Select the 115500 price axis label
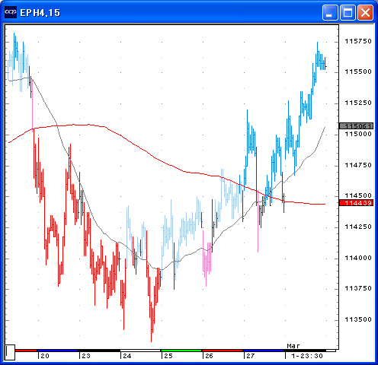Viewport: 378px width, 365px height. (358, 71)
